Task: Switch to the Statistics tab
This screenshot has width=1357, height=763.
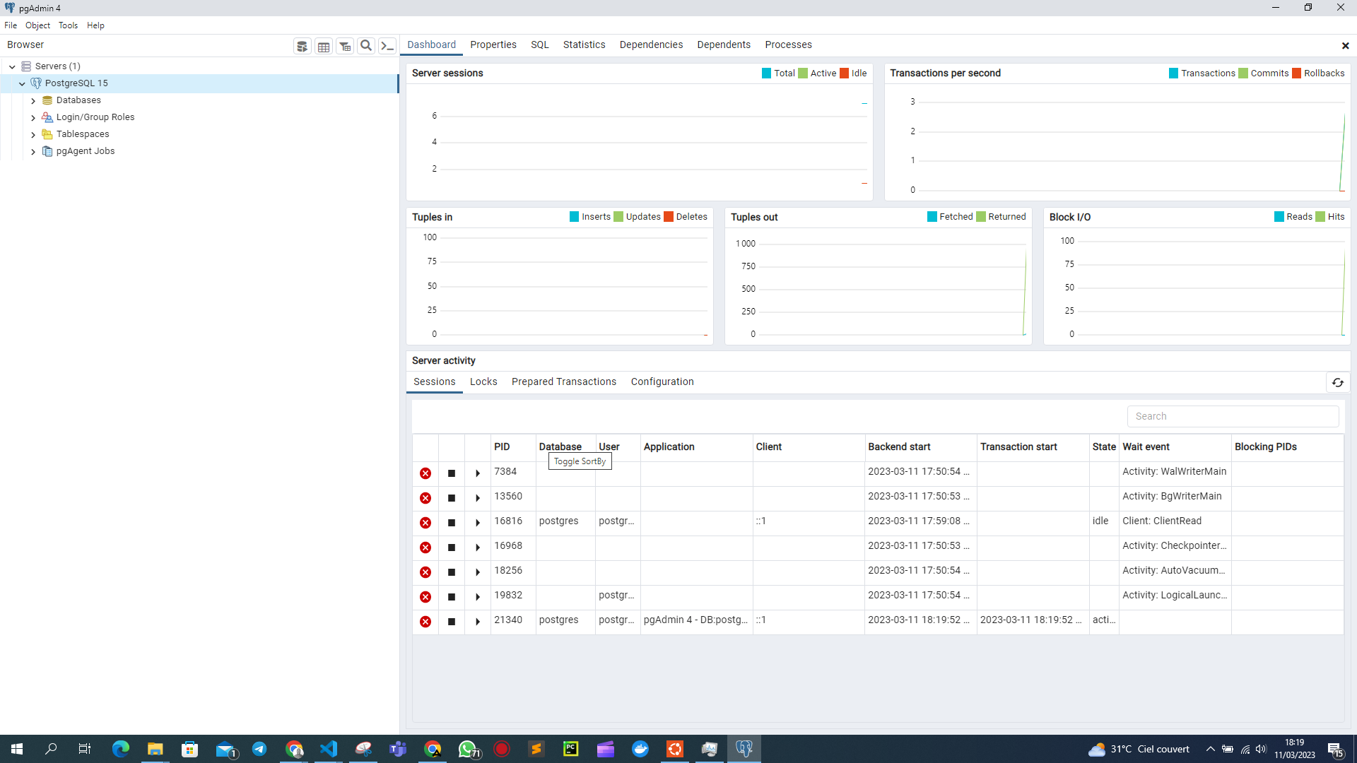Action: pyautogui.click(x=584, y=45)
